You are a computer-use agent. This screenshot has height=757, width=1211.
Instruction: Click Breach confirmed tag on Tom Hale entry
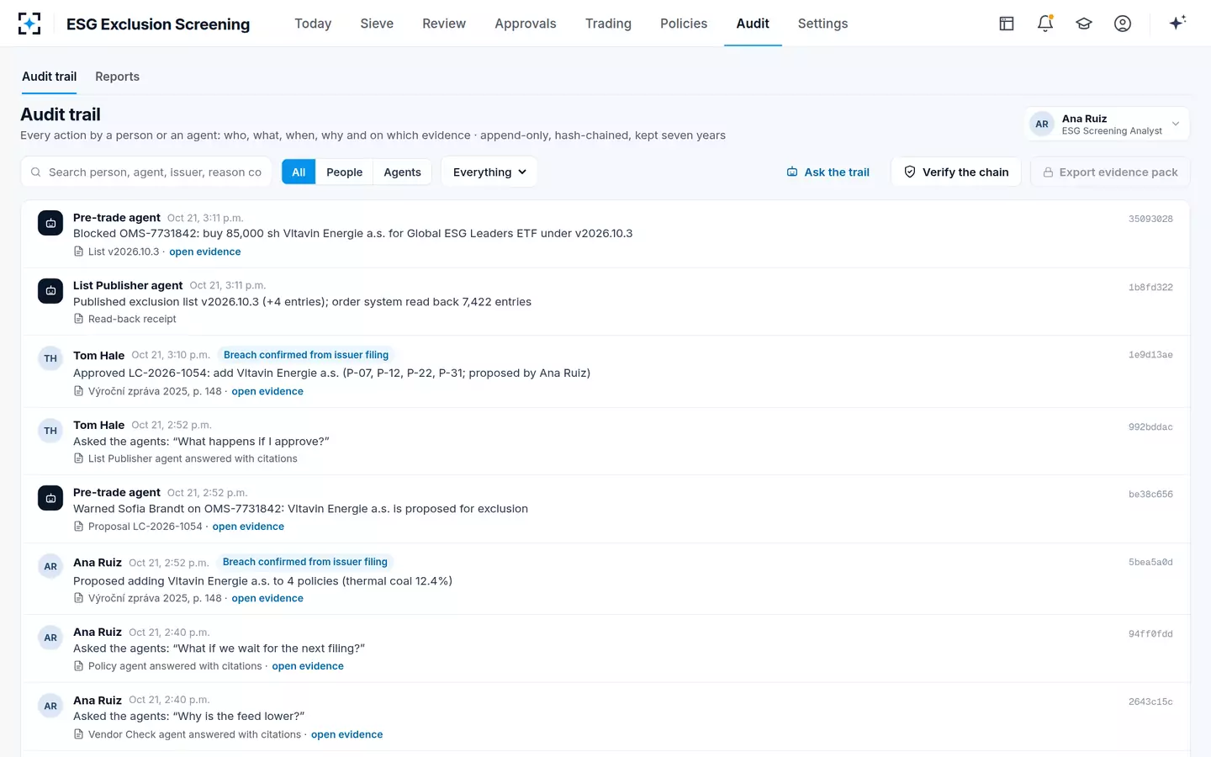coord(306,355)
